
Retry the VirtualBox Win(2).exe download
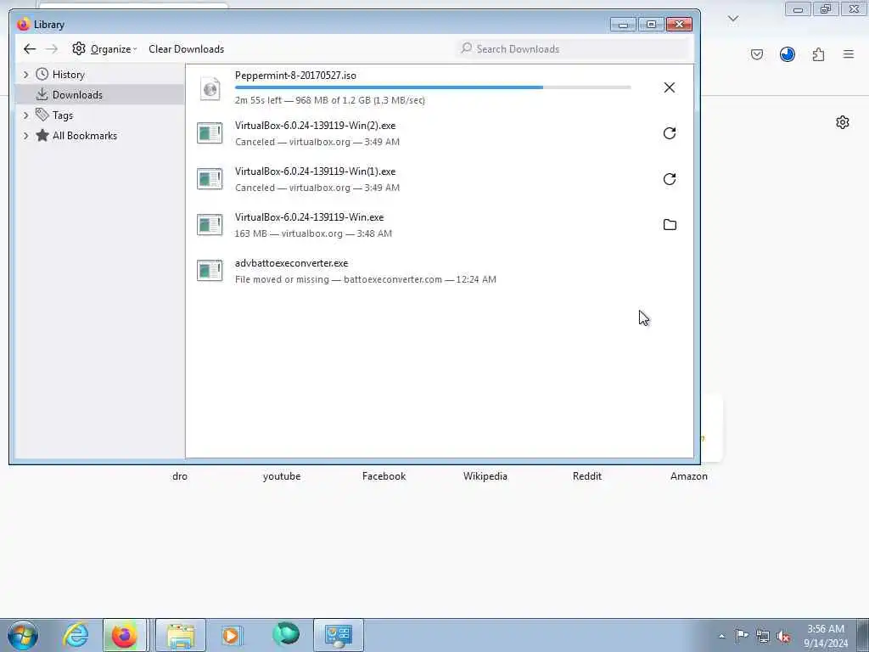670,133
